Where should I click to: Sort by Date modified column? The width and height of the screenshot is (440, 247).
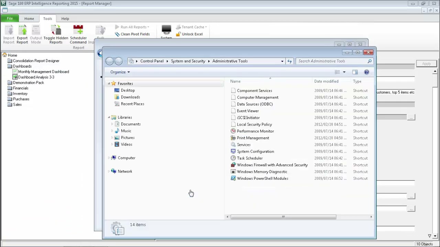tap(326, 81)
